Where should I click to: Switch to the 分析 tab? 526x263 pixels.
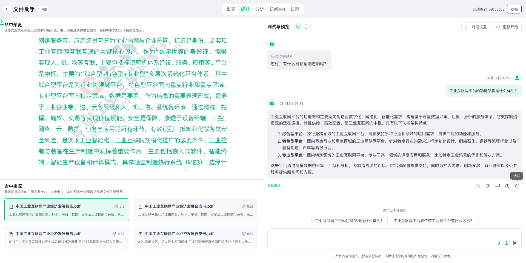[259, 9]
